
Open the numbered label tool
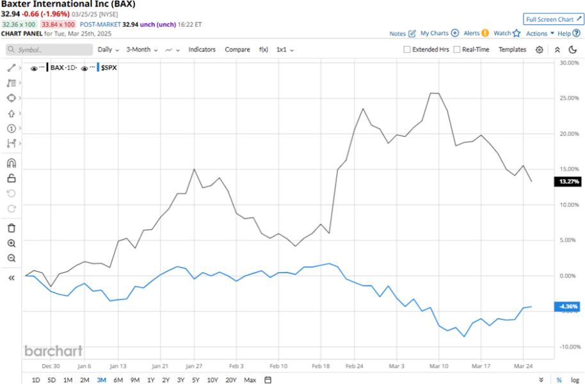11,129
